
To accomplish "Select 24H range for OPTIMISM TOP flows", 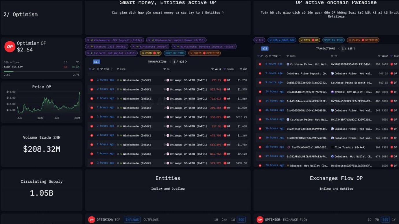I will [x=224, y=220].
